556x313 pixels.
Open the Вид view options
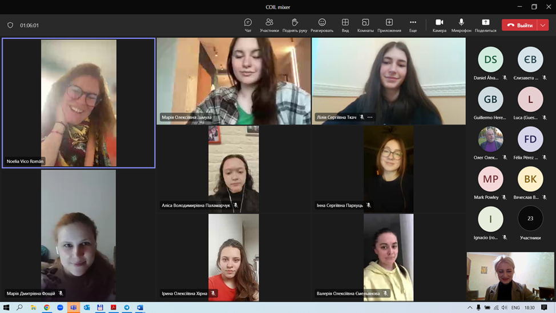click(x=345, y=25)
